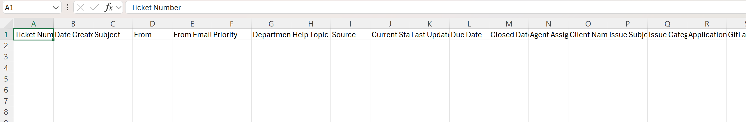Expand the Name Box dropdown arrow
The width and height of the screenshot is (746, 122).
pos(56,8)
